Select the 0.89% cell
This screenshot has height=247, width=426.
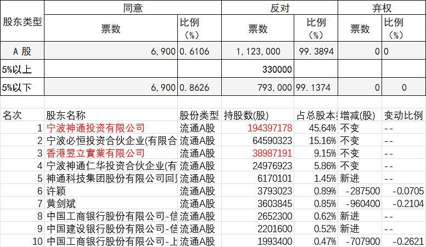click(x=316, y=191)
